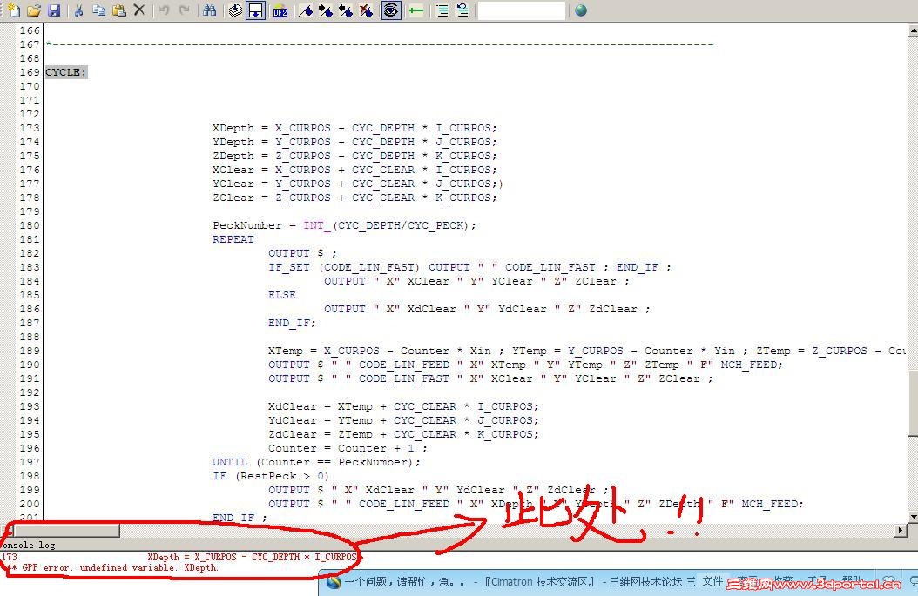Toggle the eye view icon in the toolbar

point(390,10)
